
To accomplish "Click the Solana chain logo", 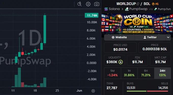I will 106,9.
